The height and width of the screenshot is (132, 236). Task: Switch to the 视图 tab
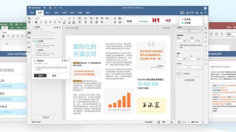[80, 13]
